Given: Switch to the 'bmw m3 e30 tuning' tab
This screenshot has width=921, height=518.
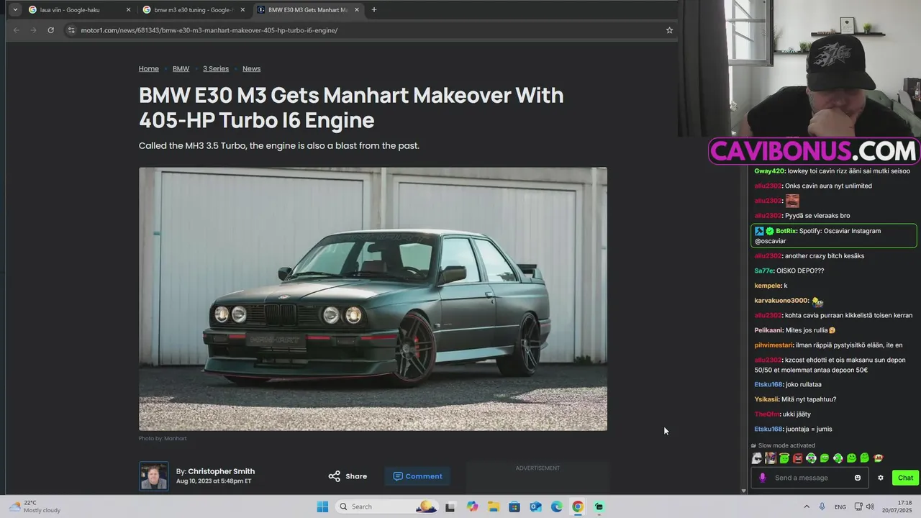Looking at the screenshot, I should pos(193,10).
